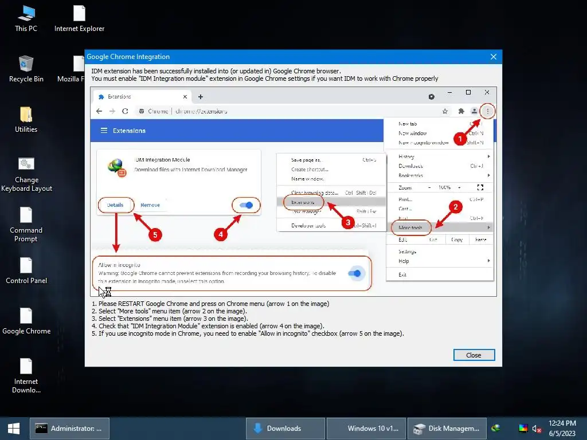Viewport: 587px width, 440px height.
Task: Open the color display tray icon
Action: [x=523, y=429]
